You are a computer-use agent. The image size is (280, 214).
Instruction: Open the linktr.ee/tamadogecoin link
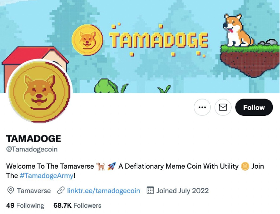(x=104, y=190)
